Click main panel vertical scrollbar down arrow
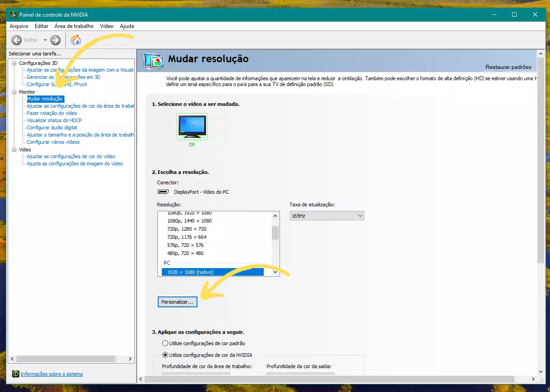This screenshot has width=550, height=392. [x=541, y=371]
